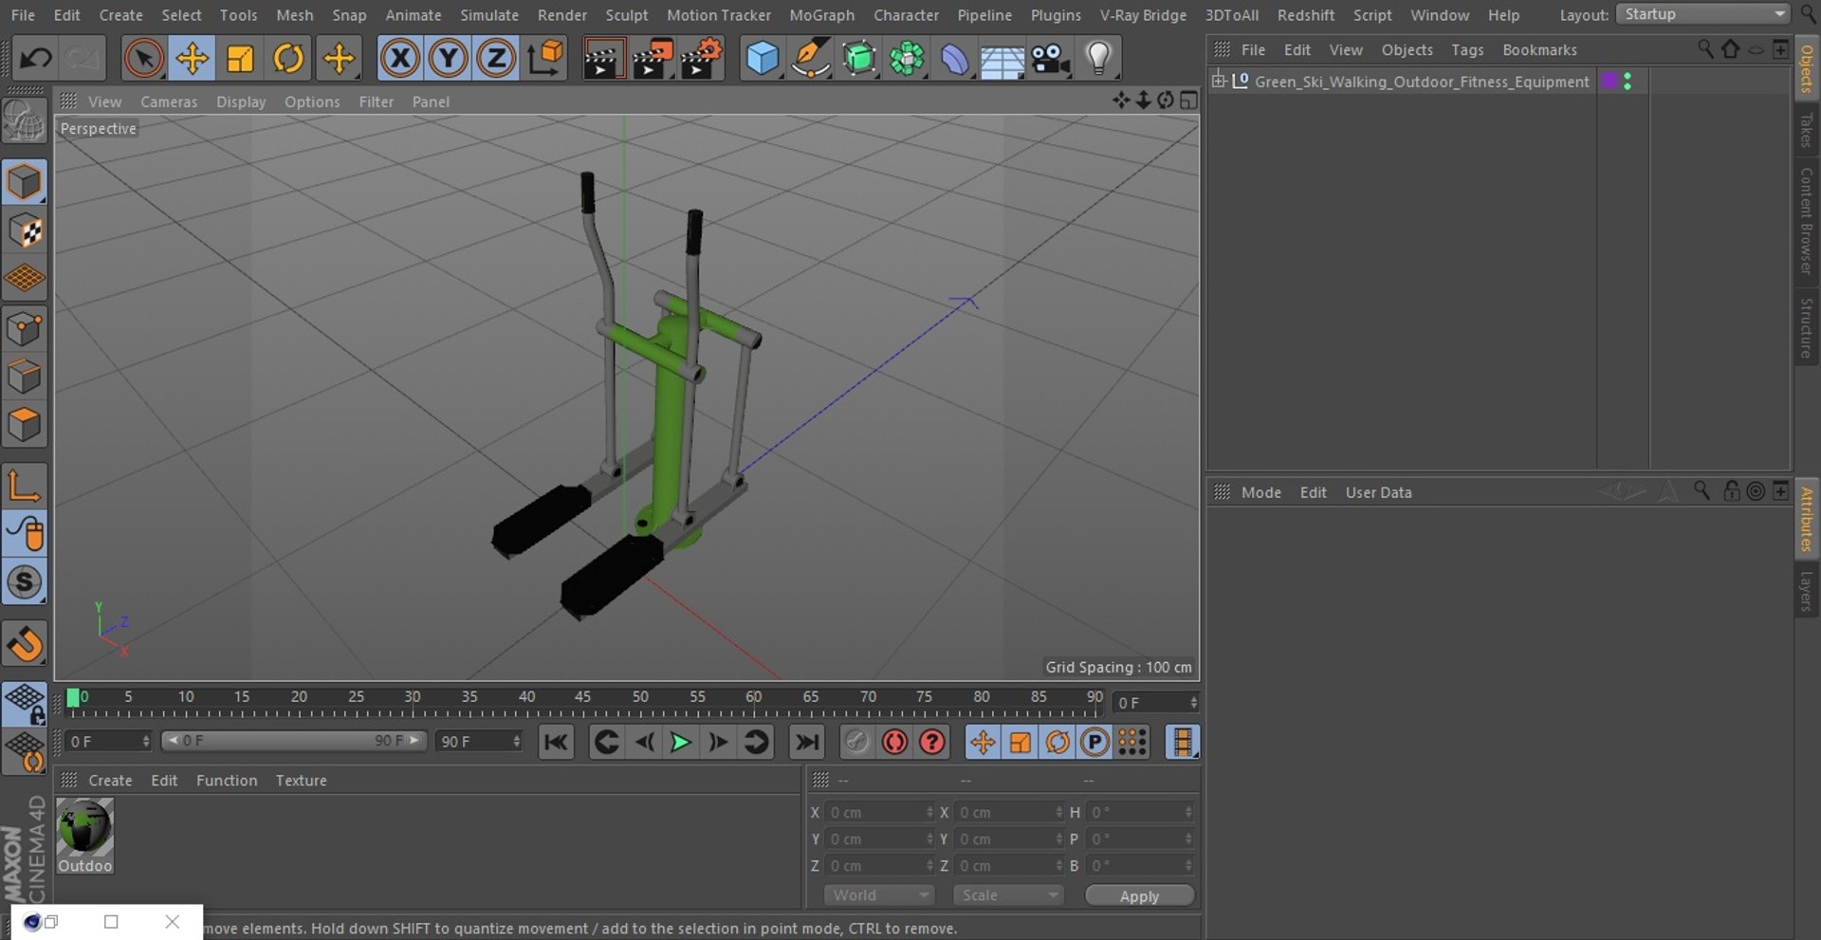Open material manager Texture menu
Image resolution: width=1821 pixels, height=940 pixels.
[x=301, y=780]
